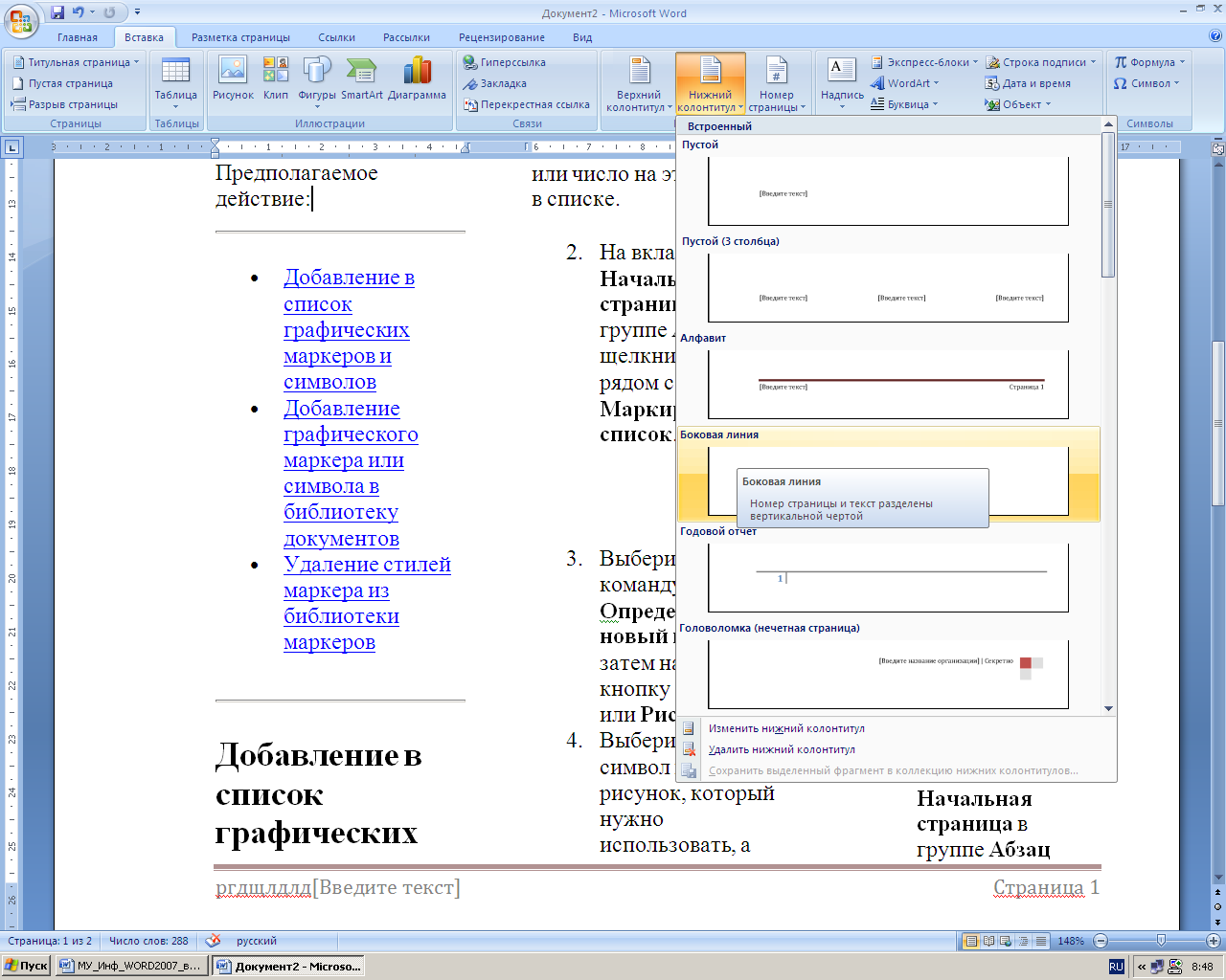Click document vertical scrollbar thumb
Image resolution: width=1226 pixels, height=980 pixels.
[1218, 424]
